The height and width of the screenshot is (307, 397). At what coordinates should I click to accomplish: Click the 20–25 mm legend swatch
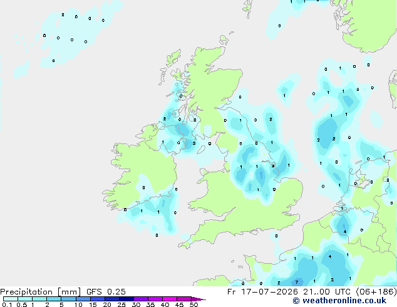(112, 299)
